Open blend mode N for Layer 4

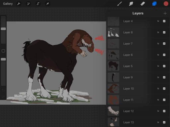coord(158,21)
